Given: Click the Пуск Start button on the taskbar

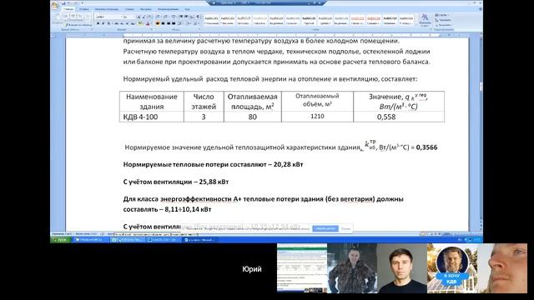Looking at the screenshot, I should (x=61, y=240).
